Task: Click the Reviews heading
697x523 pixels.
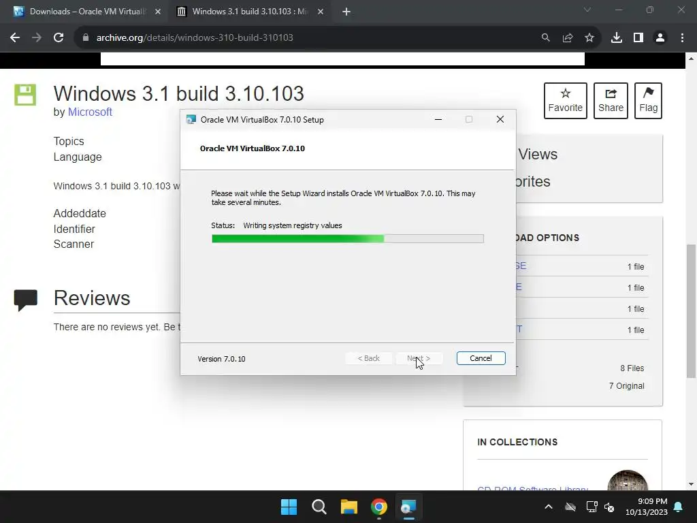Action: (92, 298)
